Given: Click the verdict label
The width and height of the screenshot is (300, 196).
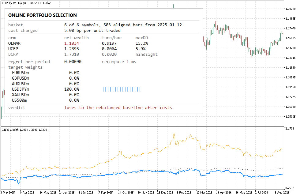Looking at the screenshot, I should [17, 108].
